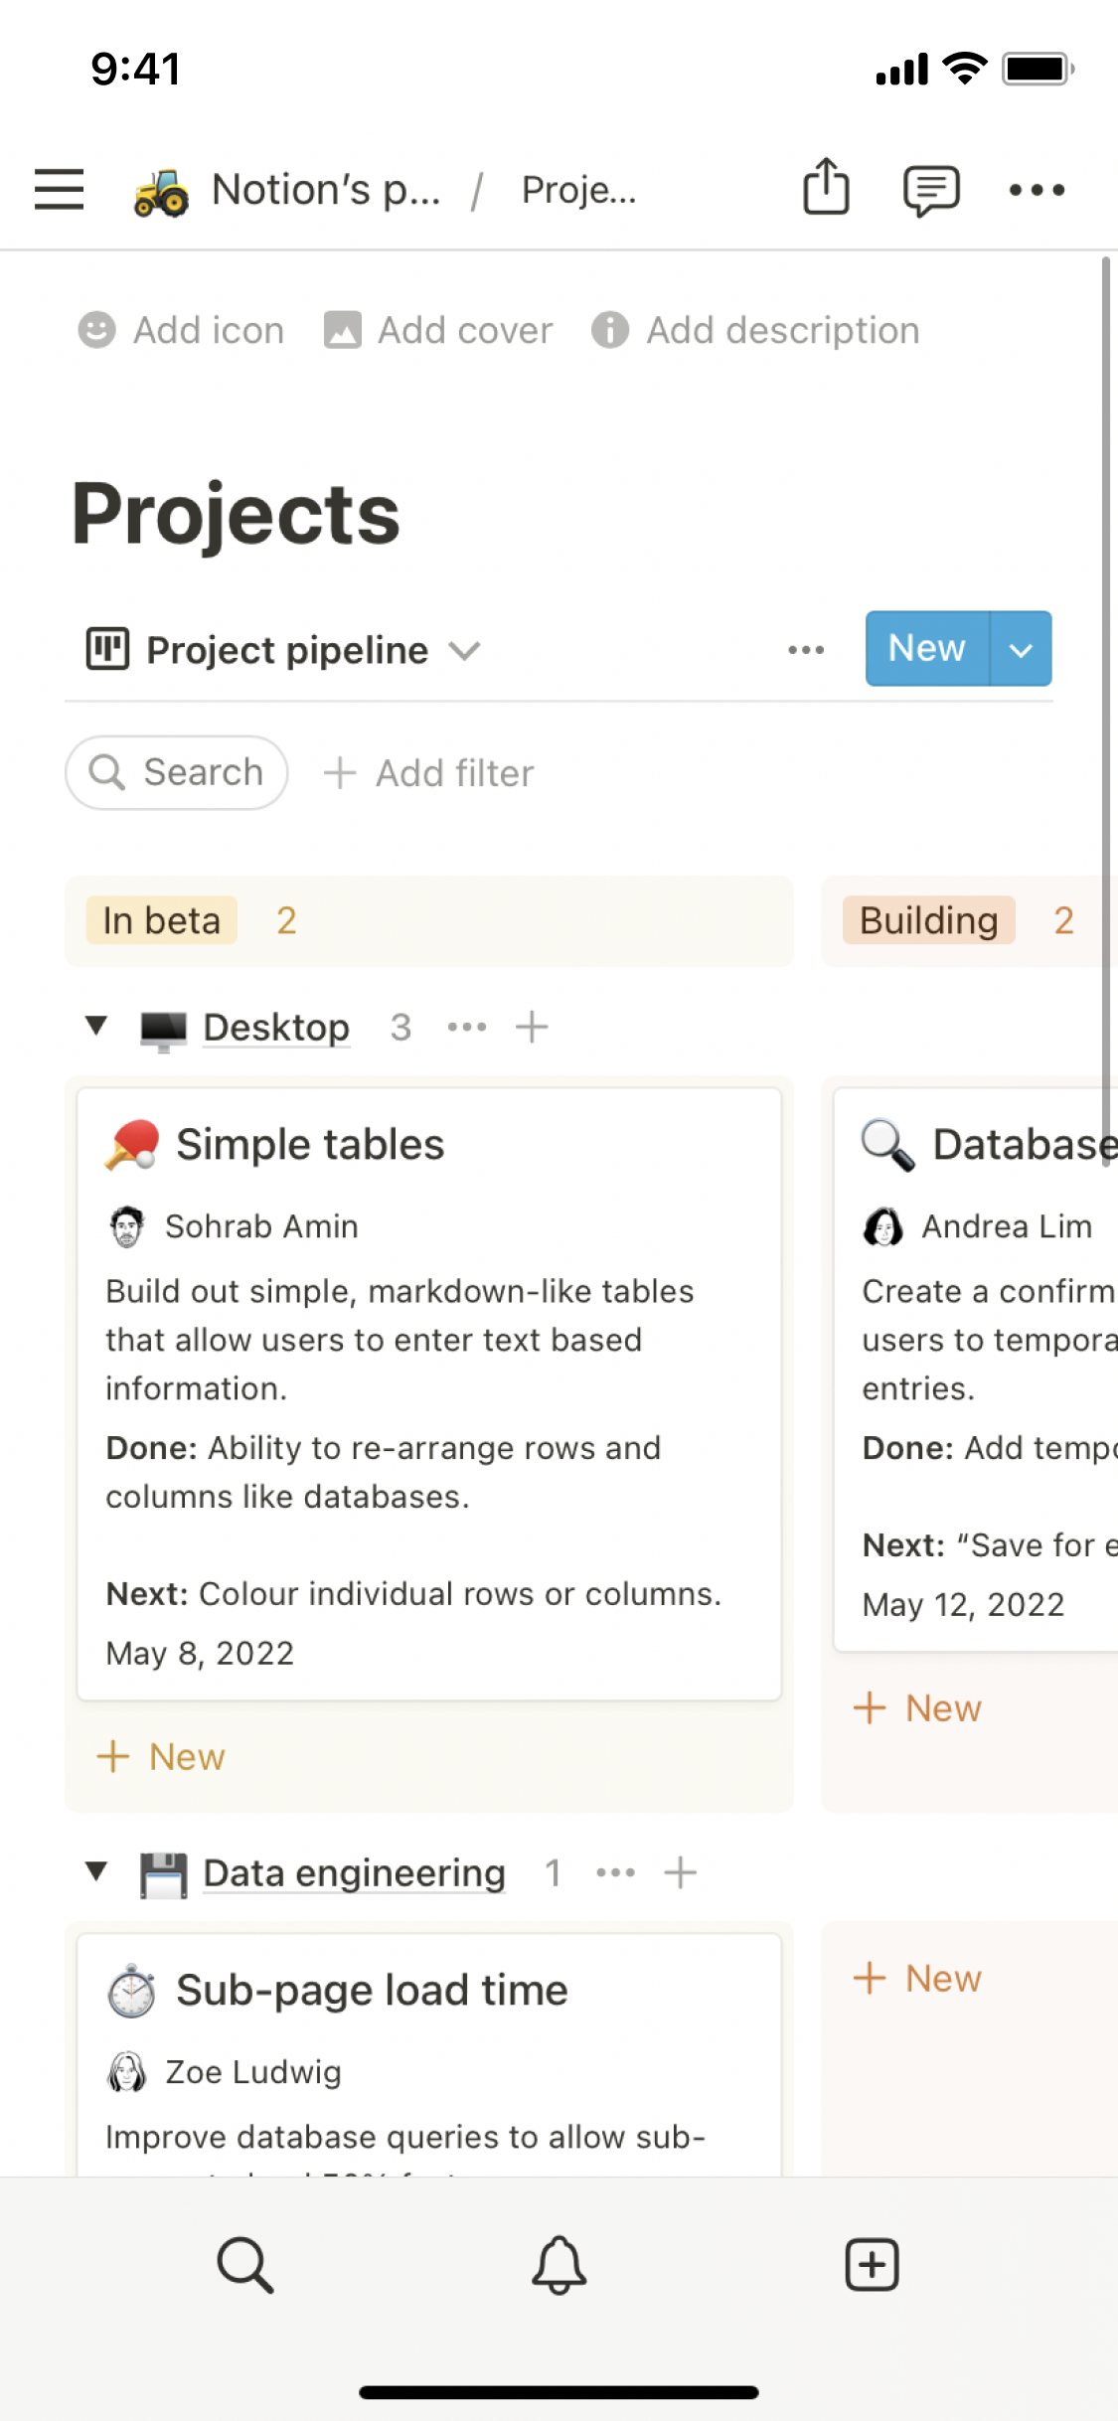Open notifications bell icon
The image size is (1118, 2421).
click(559, 2265)
